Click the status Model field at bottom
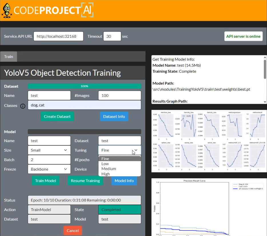The image size is (267, 236). point(119,219)
